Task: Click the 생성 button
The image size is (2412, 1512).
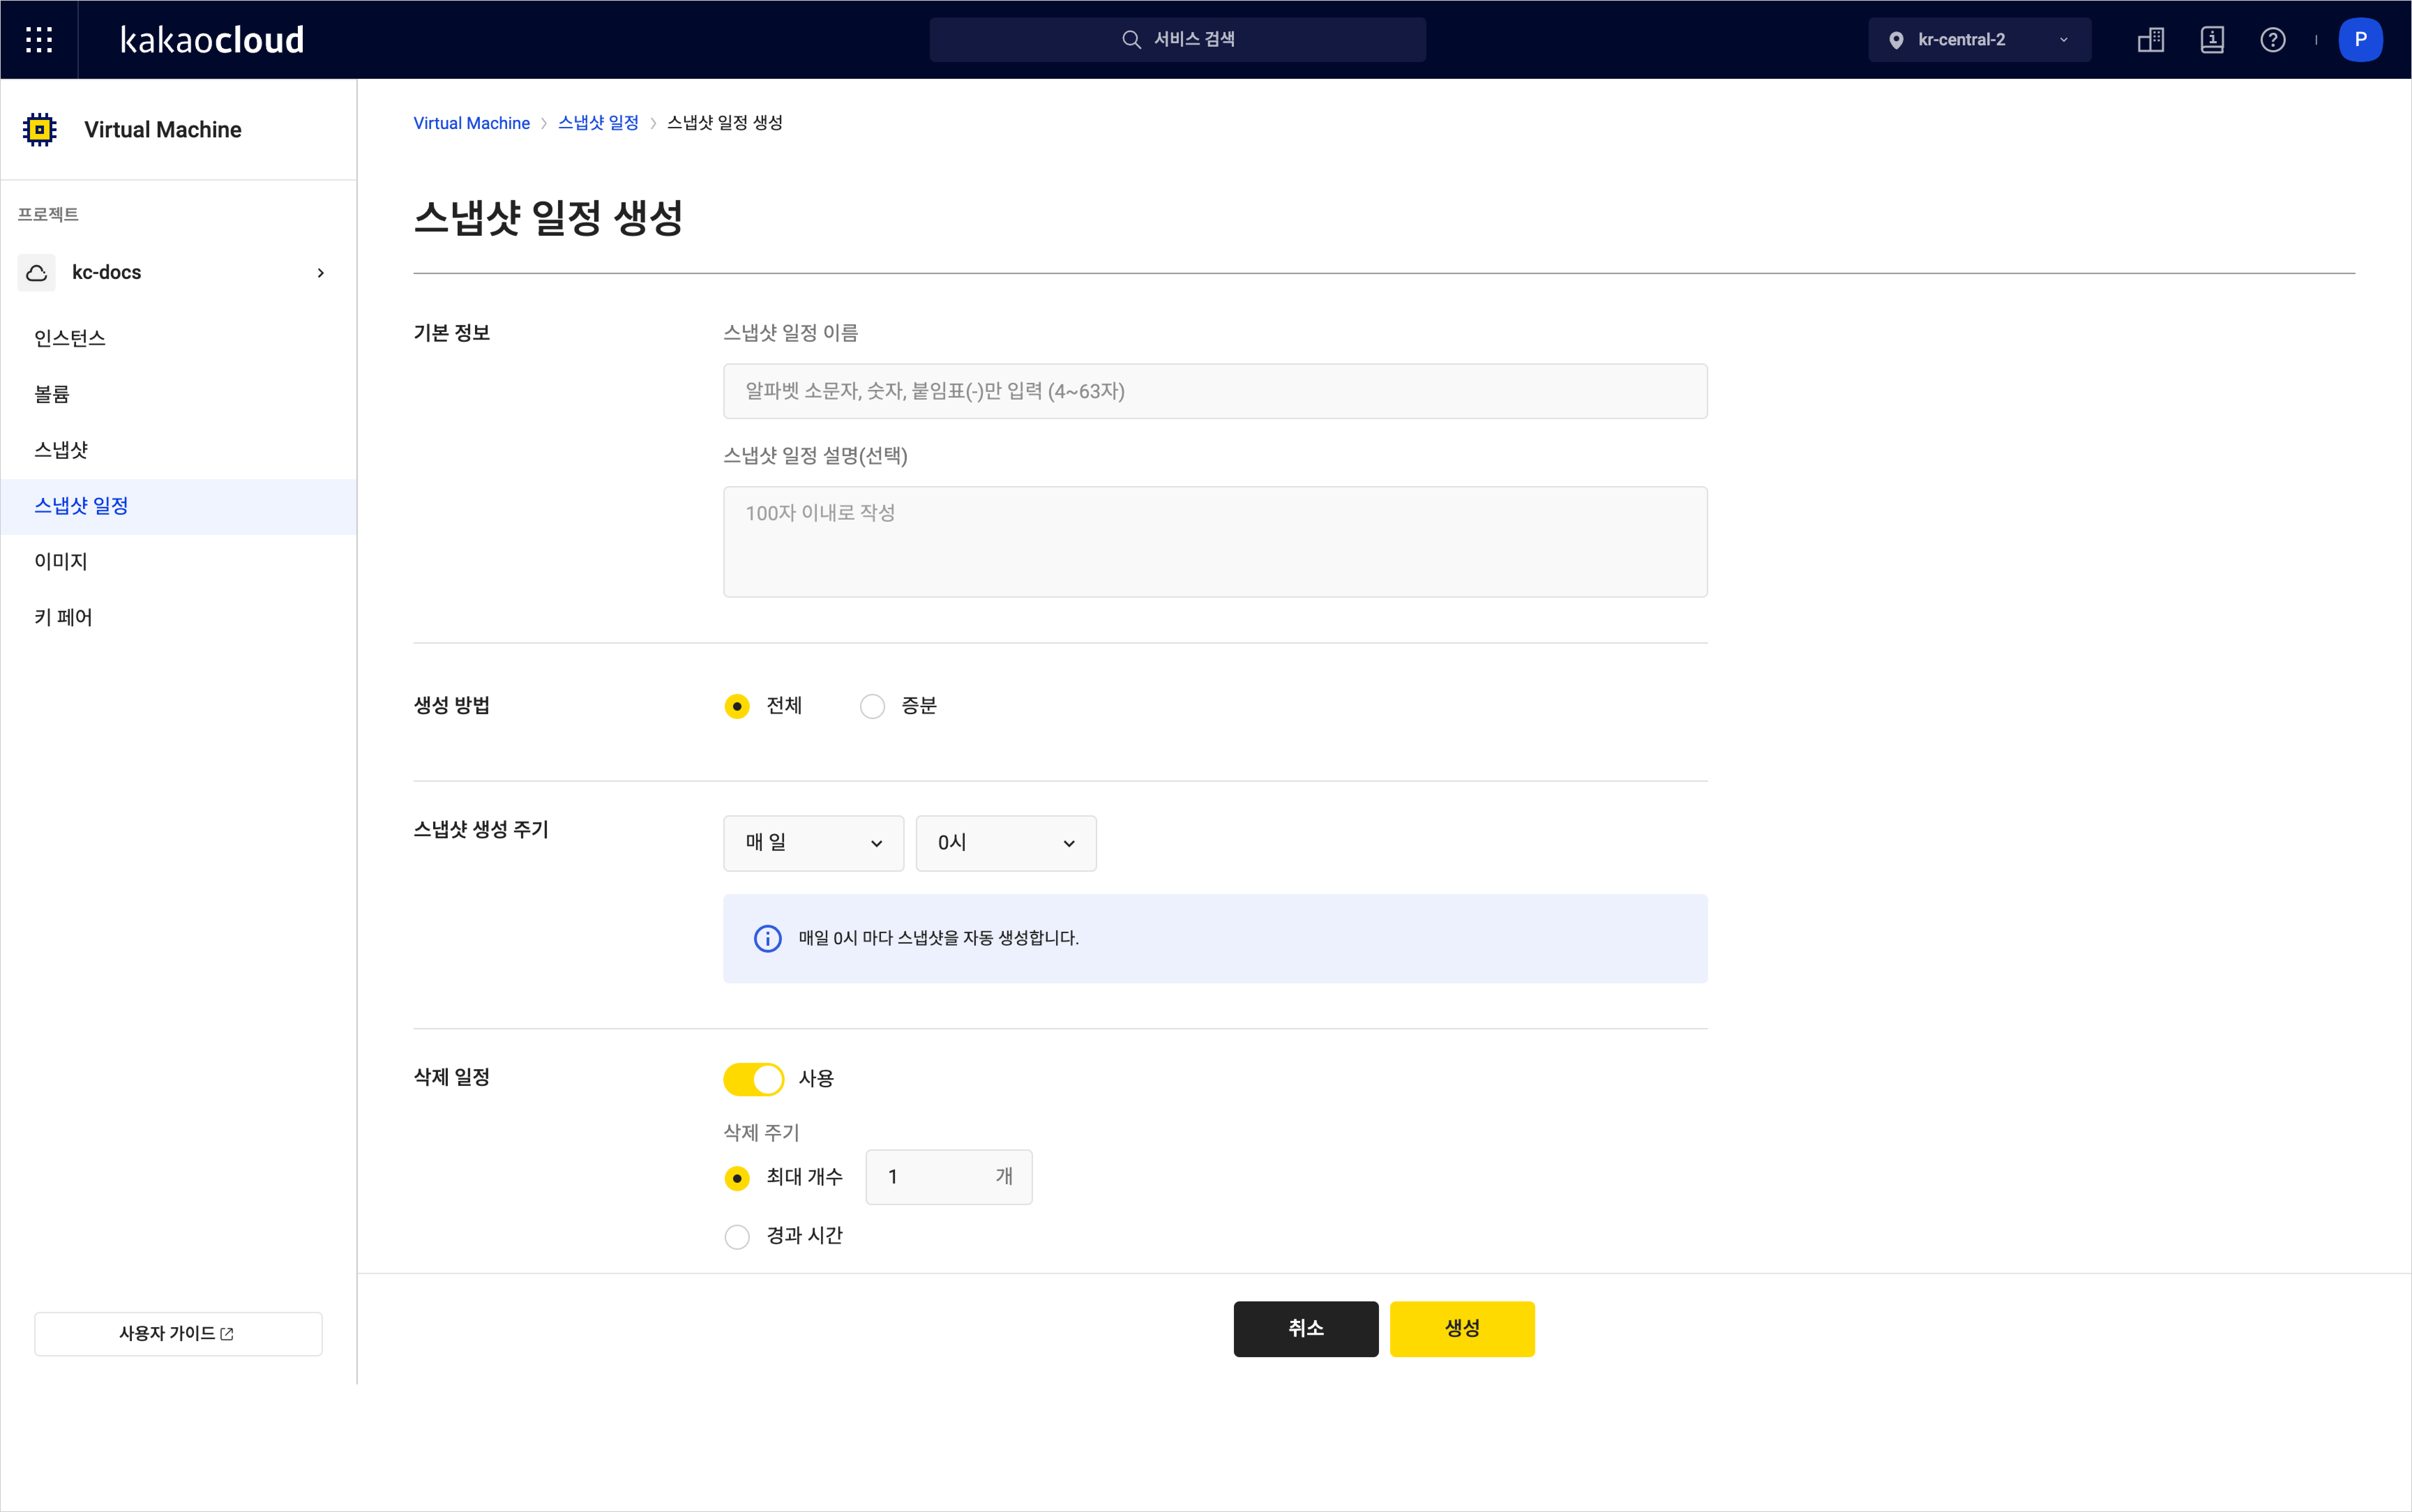Action: coord(1462,1329)
